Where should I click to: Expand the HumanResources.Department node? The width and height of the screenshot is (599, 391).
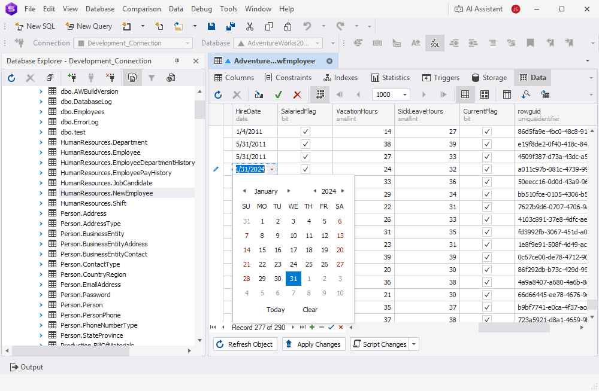[x=41, y=142]
